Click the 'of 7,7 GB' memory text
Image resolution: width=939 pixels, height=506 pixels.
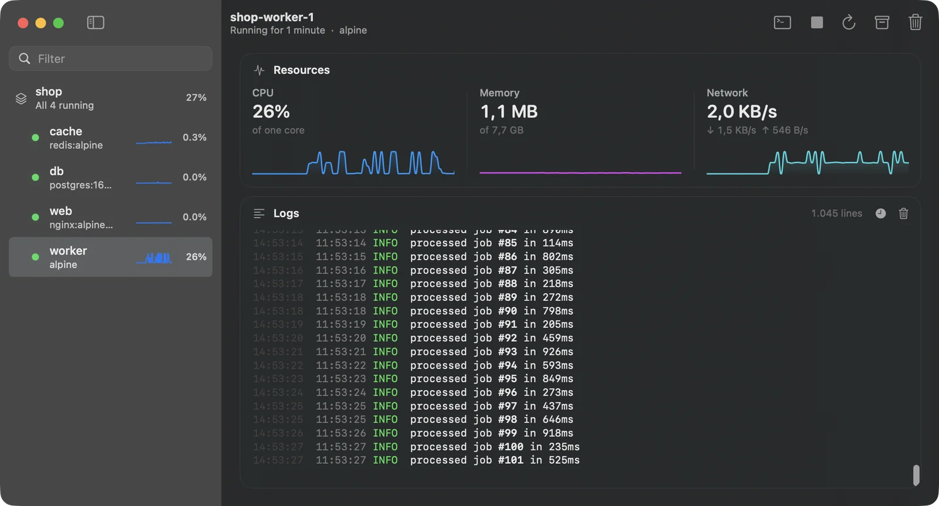point(501,130)
